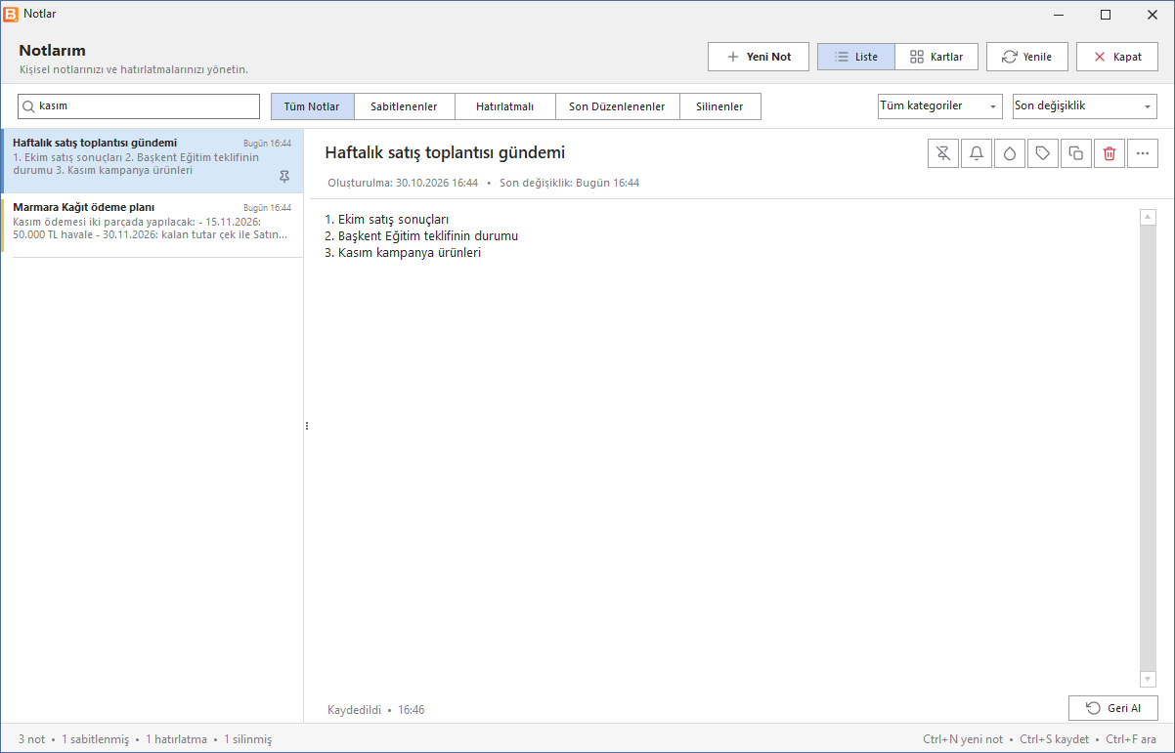Set a reminder using the bell icon

click(x=977, y=153)
